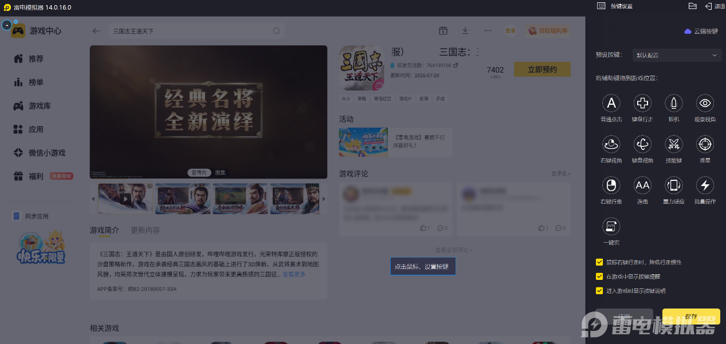
Task: Copy the player group number 764135100
Action: [456, 65]
